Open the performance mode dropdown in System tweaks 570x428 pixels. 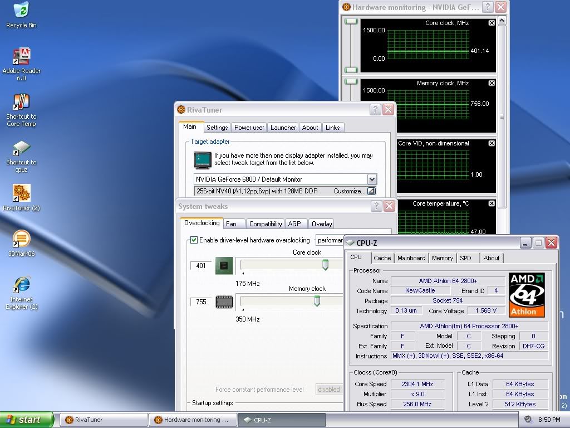coord(330,240)
